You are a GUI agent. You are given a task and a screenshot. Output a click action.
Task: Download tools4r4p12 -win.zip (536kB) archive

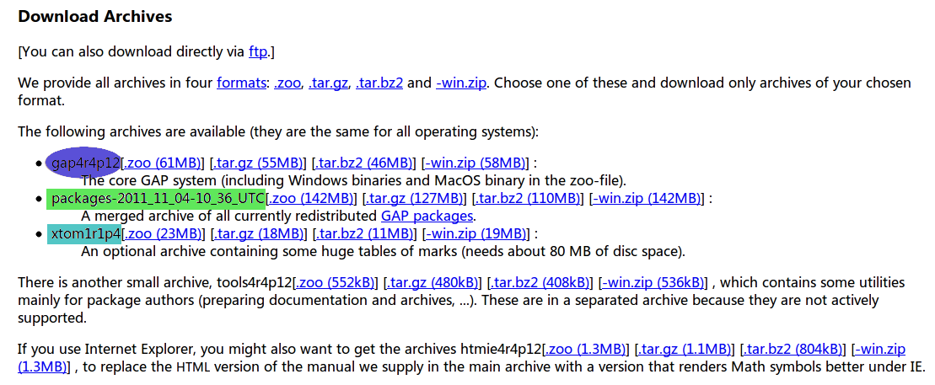[x=653, y=282]
